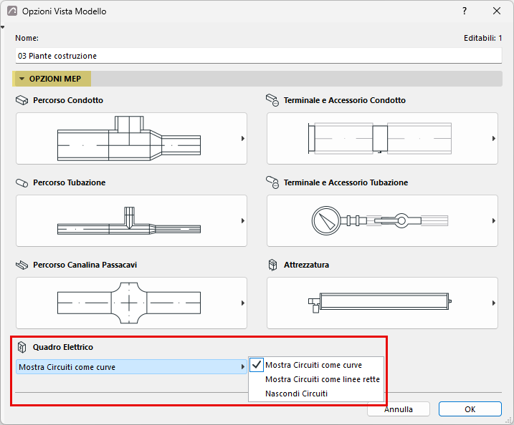Screen dimensions: 514x425
Task: Click the Attrezzatura equipment icon
Action: point(272,265)
